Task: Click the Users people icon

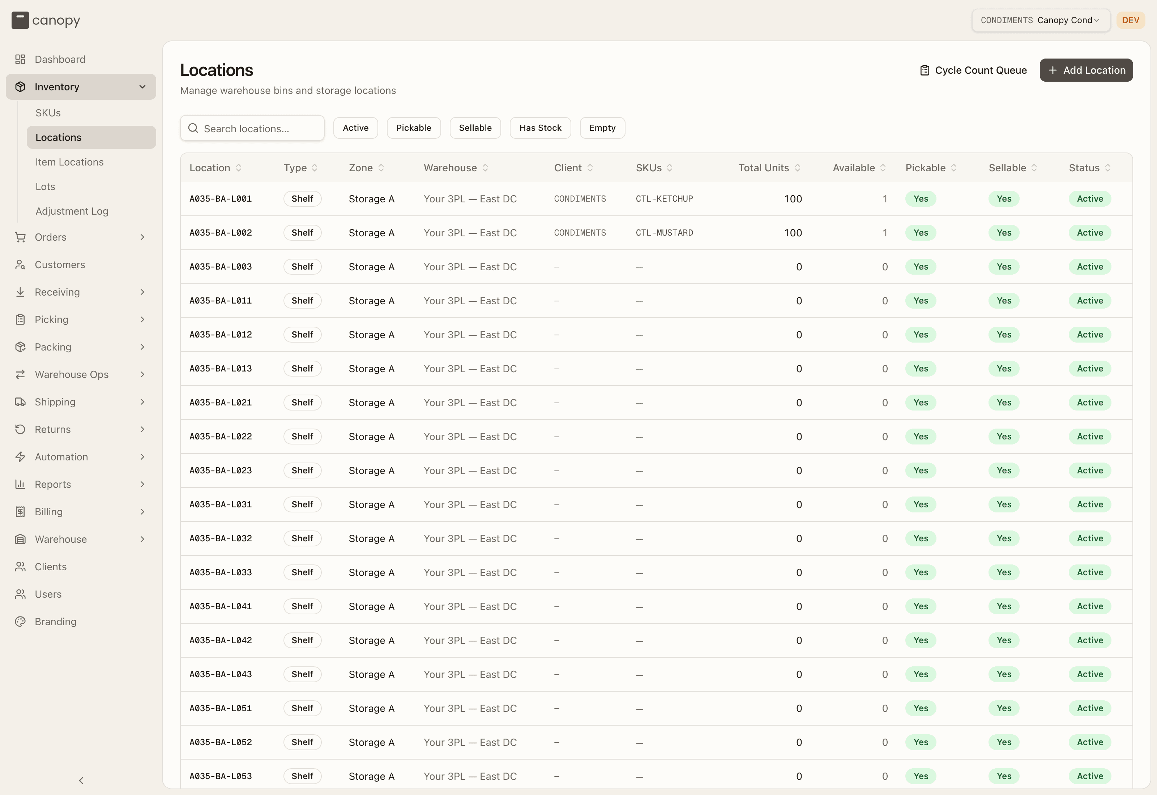Action: [20, 594]
